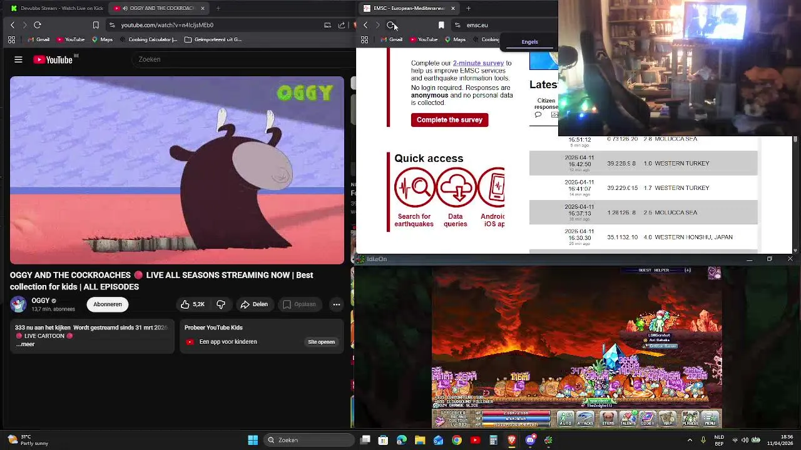Image resolution: width=801 pixels, height=450 pixels.
Task: Open apps grid in left bookmarks bar
Action: 11,39
